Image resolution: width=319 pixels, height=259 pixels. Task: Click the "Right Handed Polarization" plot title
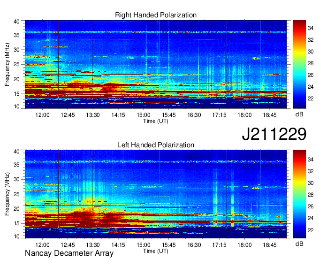point(156,15)
